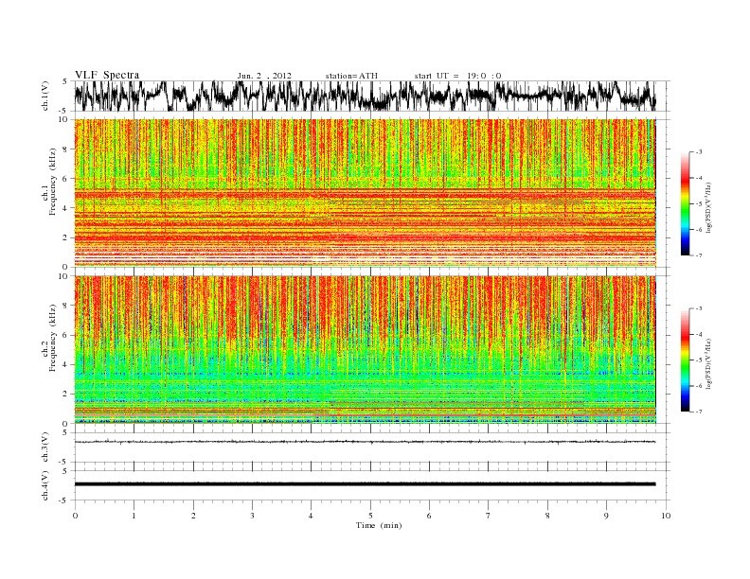Select the "start UT = 19:0 :0" text

[x=457, y=76]
